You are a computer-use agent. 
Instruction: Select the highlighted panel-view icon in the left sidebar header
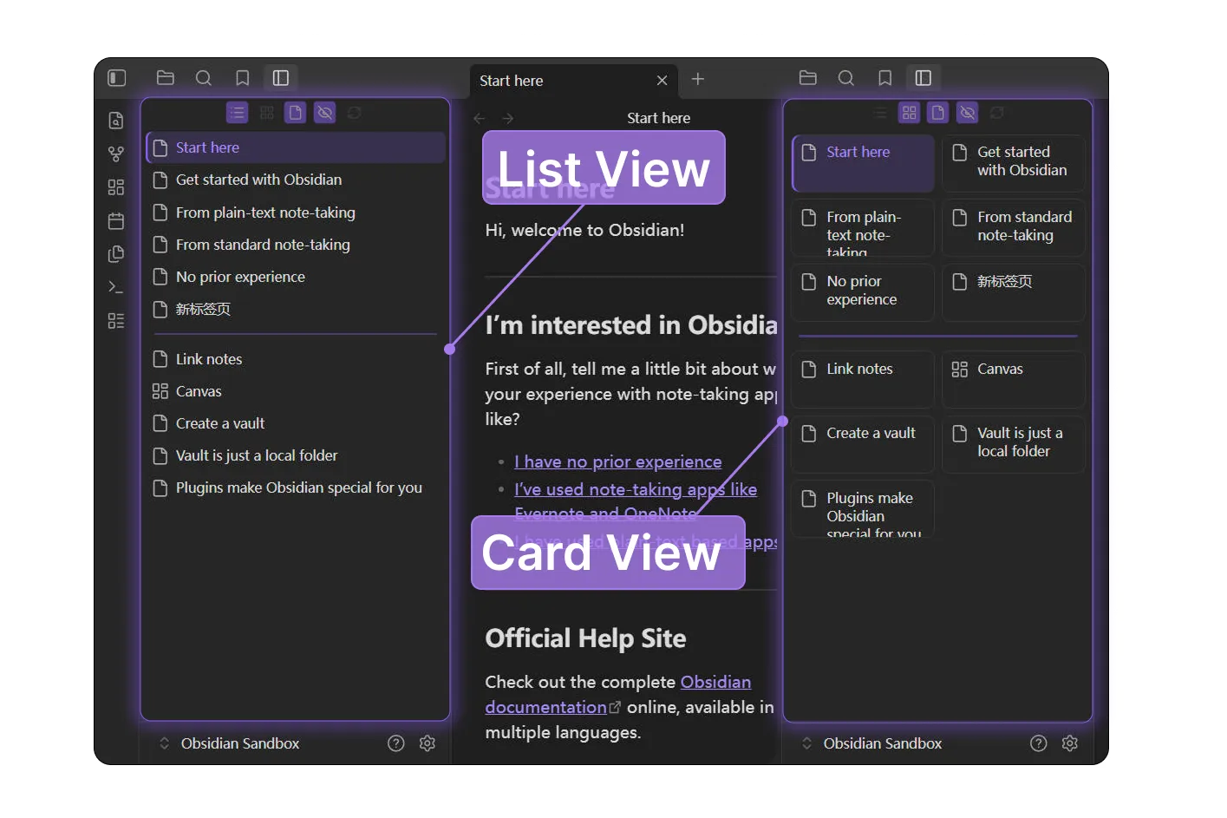click(281, 78)
